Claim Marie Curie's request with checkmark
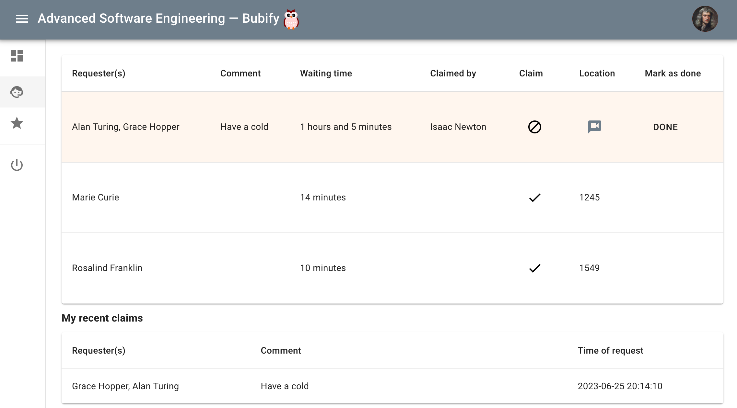 tap(534, 198)
